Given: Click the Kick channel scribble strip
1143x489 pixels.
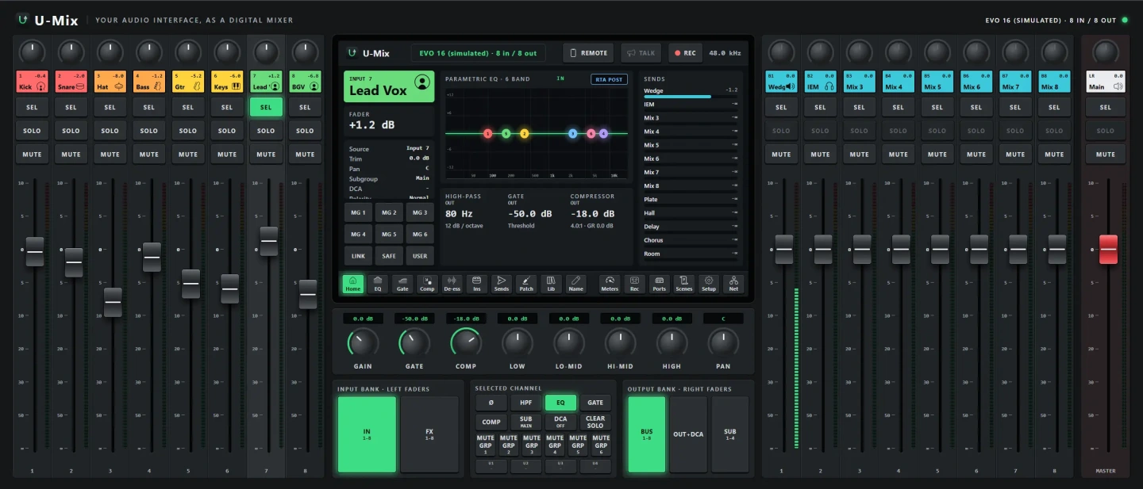Looking at the screenshot, I should pyautogui.click(x=32, y=82).
